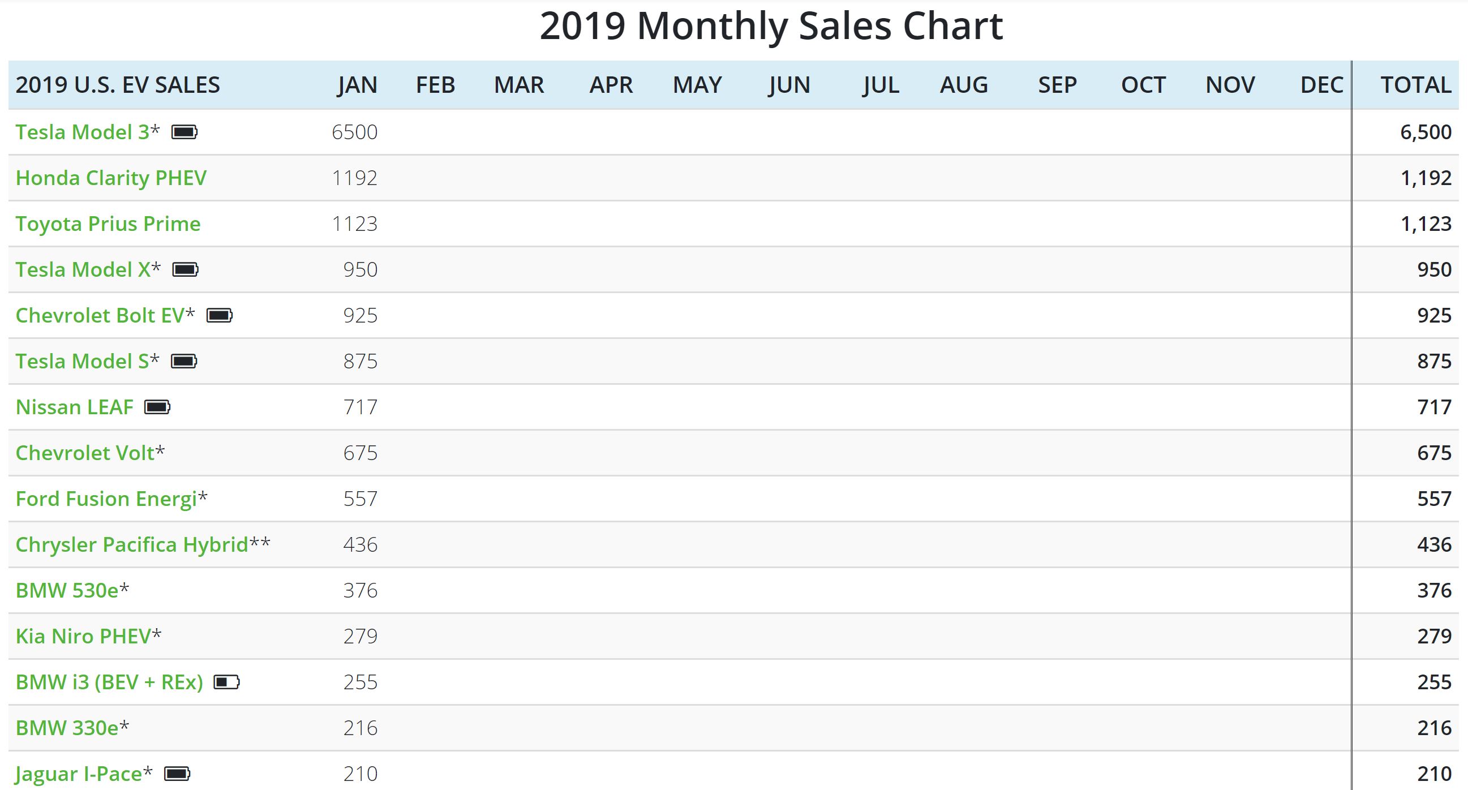Click the battery icon beside Tesla Model X

coord(186,269)
